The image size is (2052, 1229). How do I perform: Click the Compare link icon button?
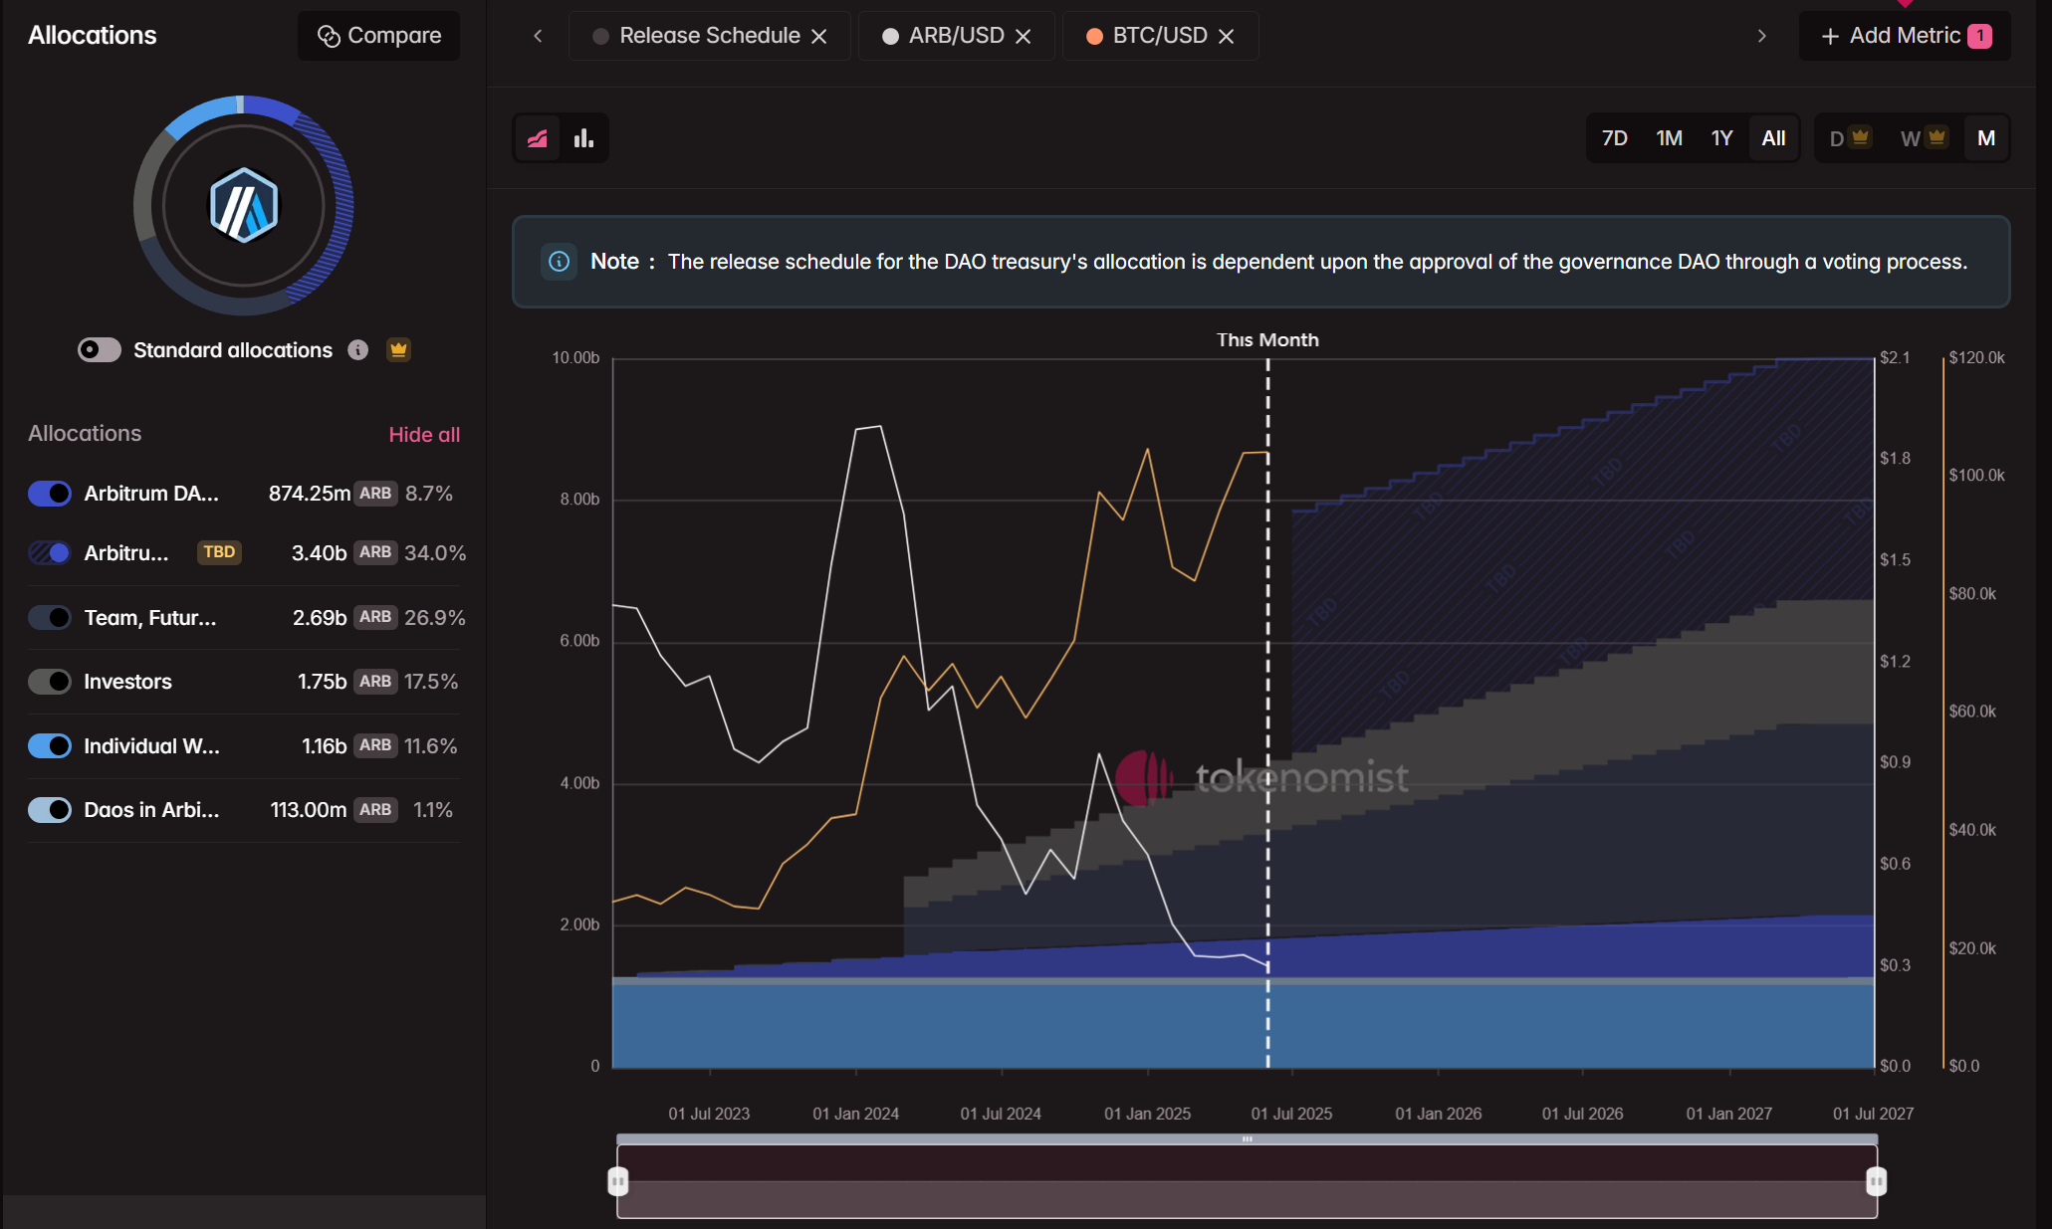(x=378, y=36)
